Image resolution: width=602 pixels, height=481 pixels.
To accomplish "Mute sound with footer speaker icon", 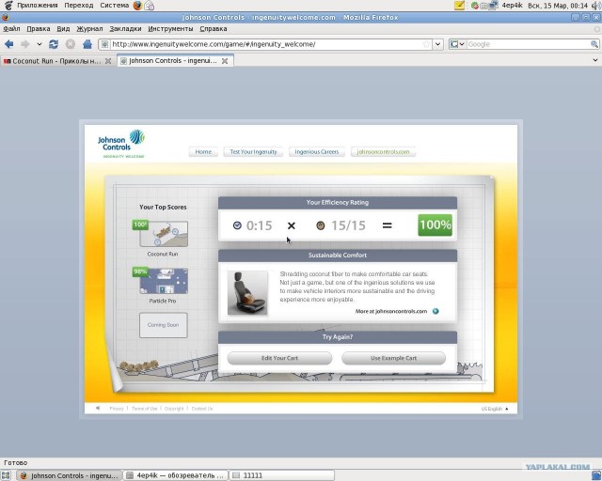I will [x=98, y=409].
